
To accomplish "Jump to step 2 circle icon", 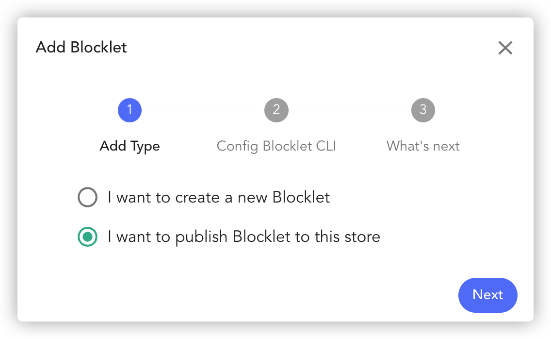I will [x=276, y=110].
